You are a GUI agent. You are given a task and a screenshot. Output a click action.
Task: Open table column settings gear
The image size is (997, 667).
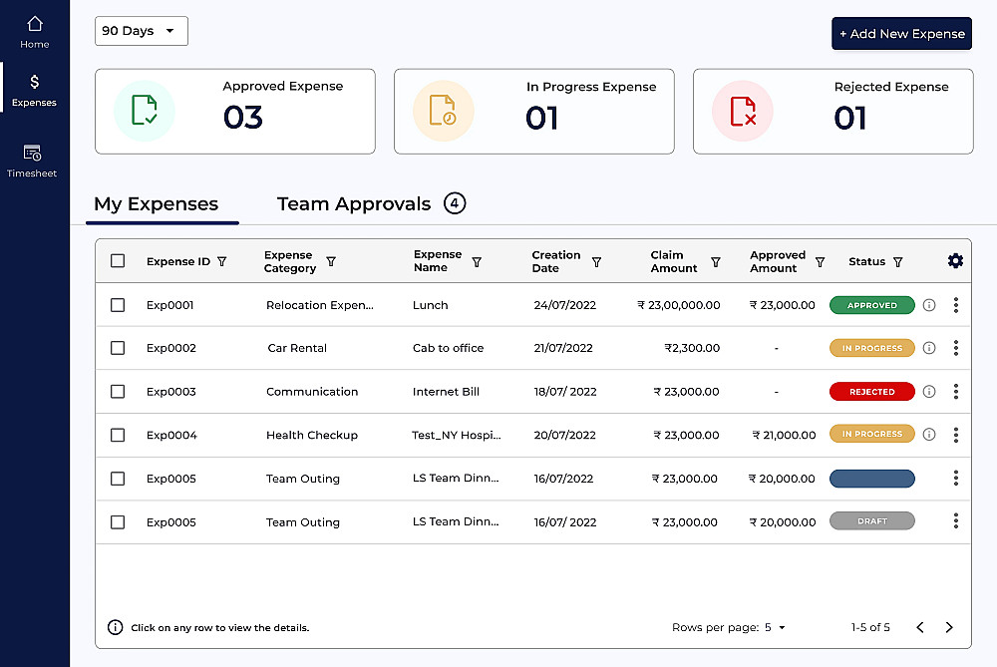pos(955,261)
